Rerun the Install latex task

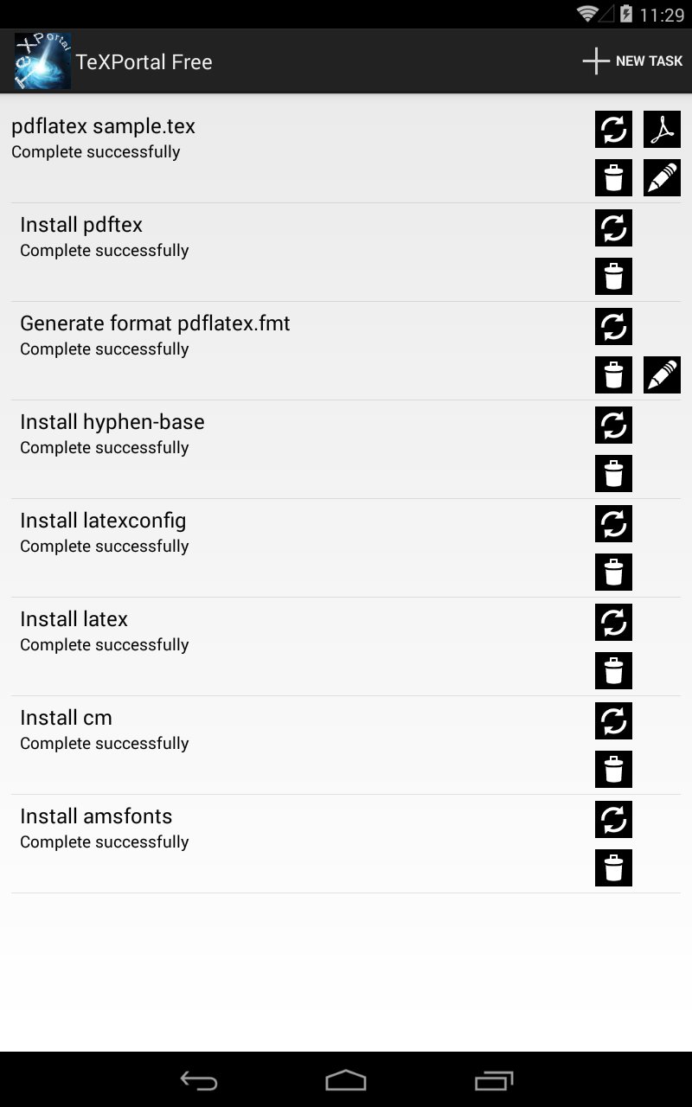tap(613, 623)
